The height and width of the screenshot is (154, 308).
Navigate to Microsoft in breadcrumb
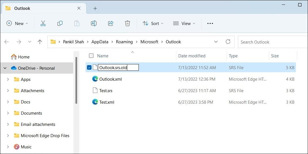(x=149, y=42)
